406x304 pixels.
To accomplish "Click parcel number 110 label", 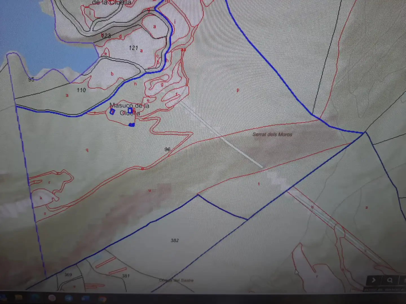I will tap(81, 90).
